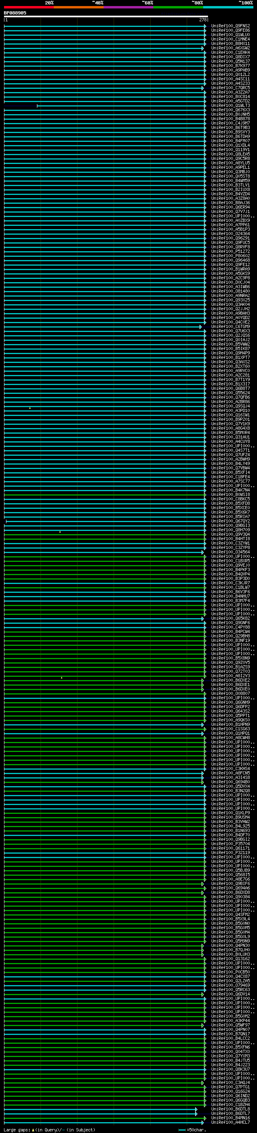Open hit UniRef100_Q9FE86

pyautogui.click(x=230, y=31)
